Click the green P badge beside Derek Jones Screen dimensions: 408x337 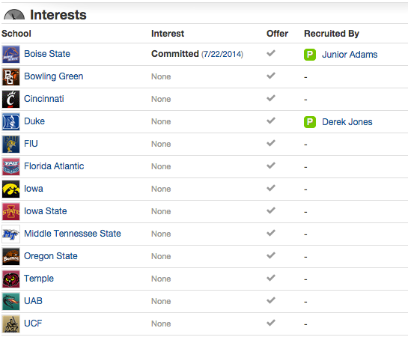[310, 122]
